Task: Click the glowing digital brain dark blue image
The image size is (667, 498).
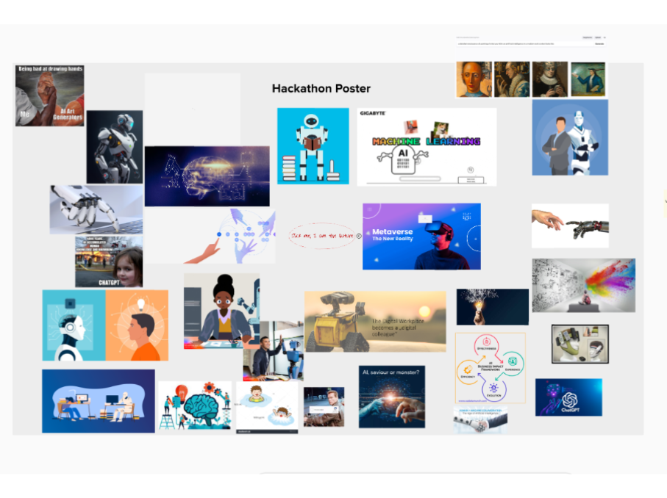Action: coord(207,176)
